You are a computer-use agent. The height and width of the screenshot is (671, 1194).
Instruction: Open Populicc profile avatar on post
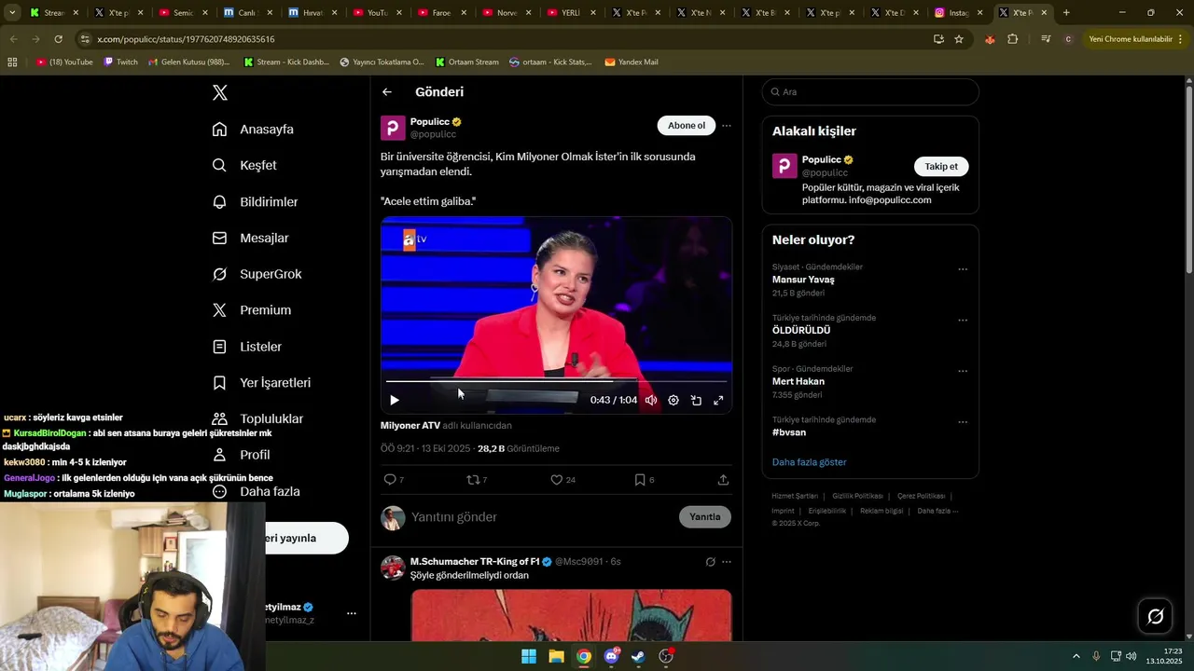click(393, 128)
